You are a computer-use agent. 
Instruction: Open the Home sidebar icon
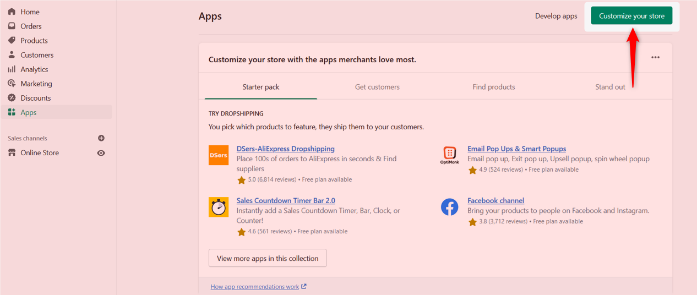(12, 12)
